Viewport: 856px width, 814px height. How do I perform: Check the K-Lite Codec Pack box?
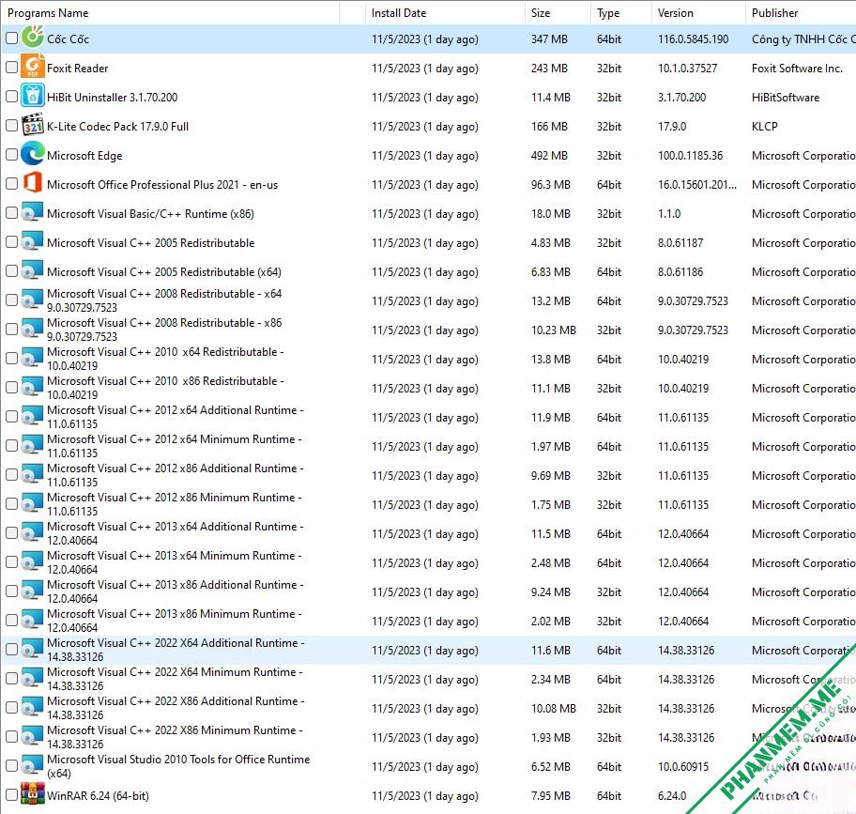click(11, 125)
